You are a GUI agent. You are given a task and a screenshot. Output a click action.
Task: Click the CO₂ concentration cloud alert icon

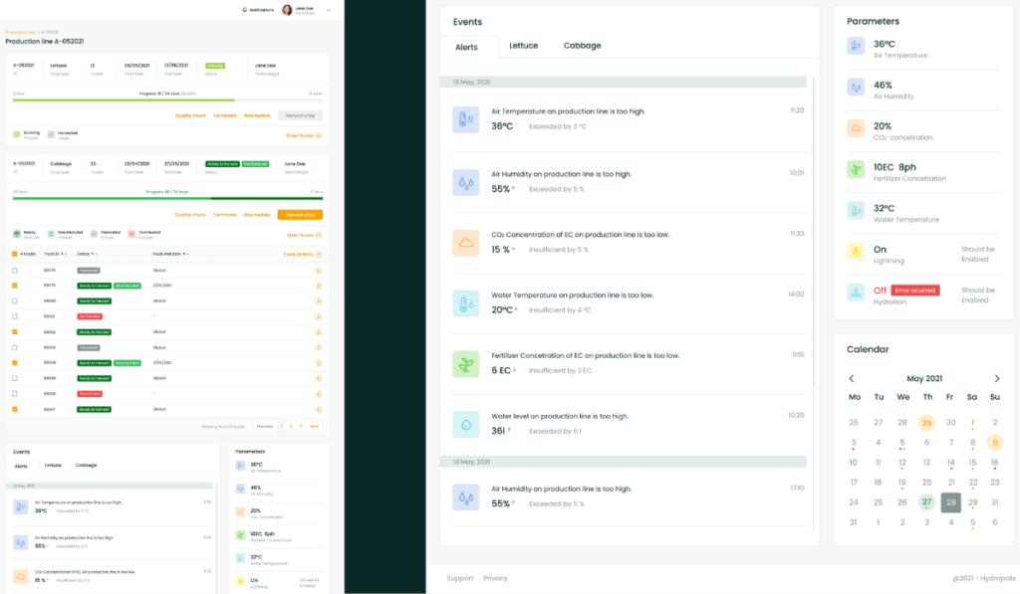pyautogui.click(x=465, y=243)
